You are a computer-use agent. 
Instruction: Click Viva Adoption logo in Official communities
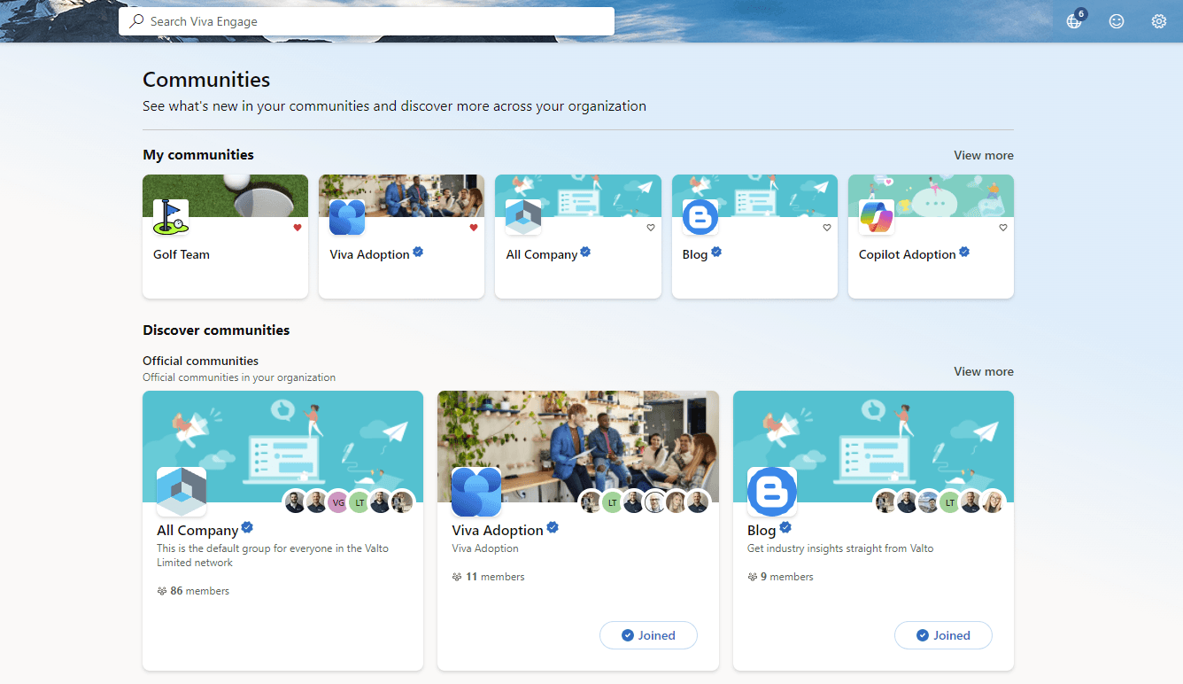pyautogui.click(x=476, y=492)
